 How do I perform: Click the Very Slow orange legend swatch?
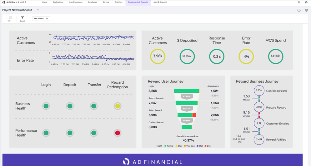[x=185, y=146]
